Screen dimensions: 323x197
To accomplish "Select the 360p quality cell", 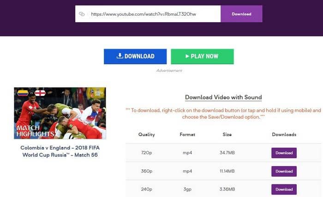I will coord(146,171).
